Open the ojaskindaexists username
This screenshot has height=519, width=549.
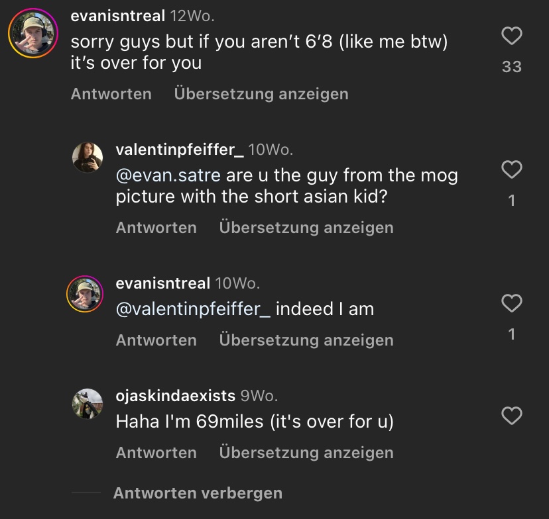pyautogui.click(x=175, y=396)
